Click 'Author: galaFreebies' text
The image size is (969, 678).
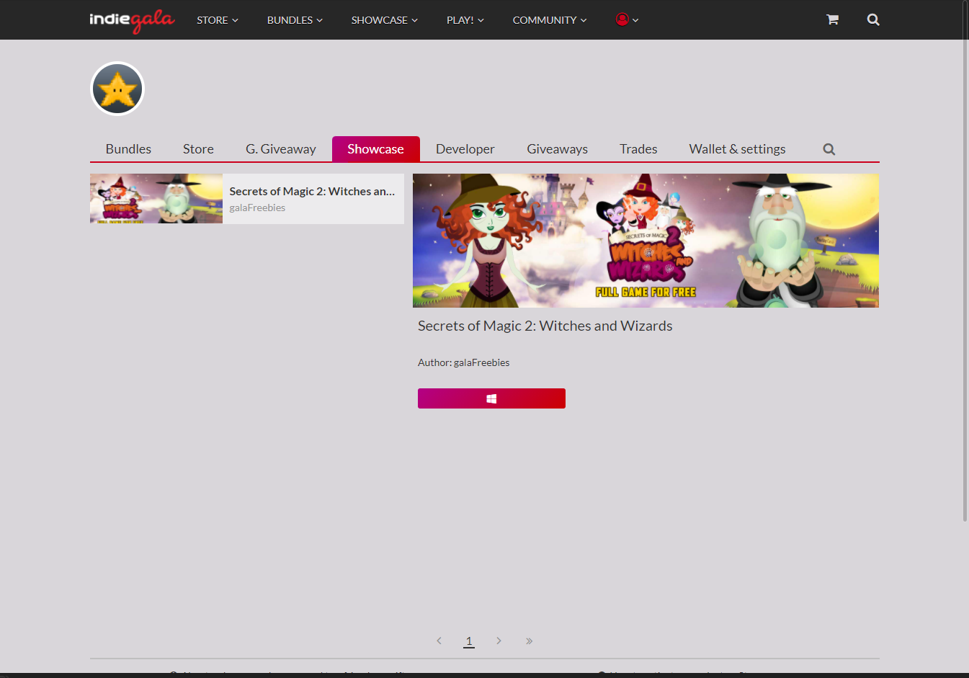pyautogui.click(x=463, y=362)
